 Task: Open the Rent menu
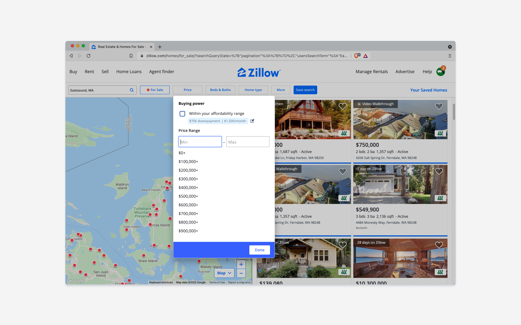pos(89,71)
